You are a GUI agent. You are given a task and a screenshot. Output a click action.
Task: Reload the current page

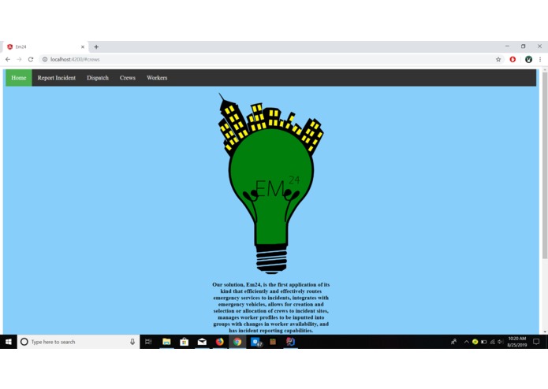[x=31, y=59]
